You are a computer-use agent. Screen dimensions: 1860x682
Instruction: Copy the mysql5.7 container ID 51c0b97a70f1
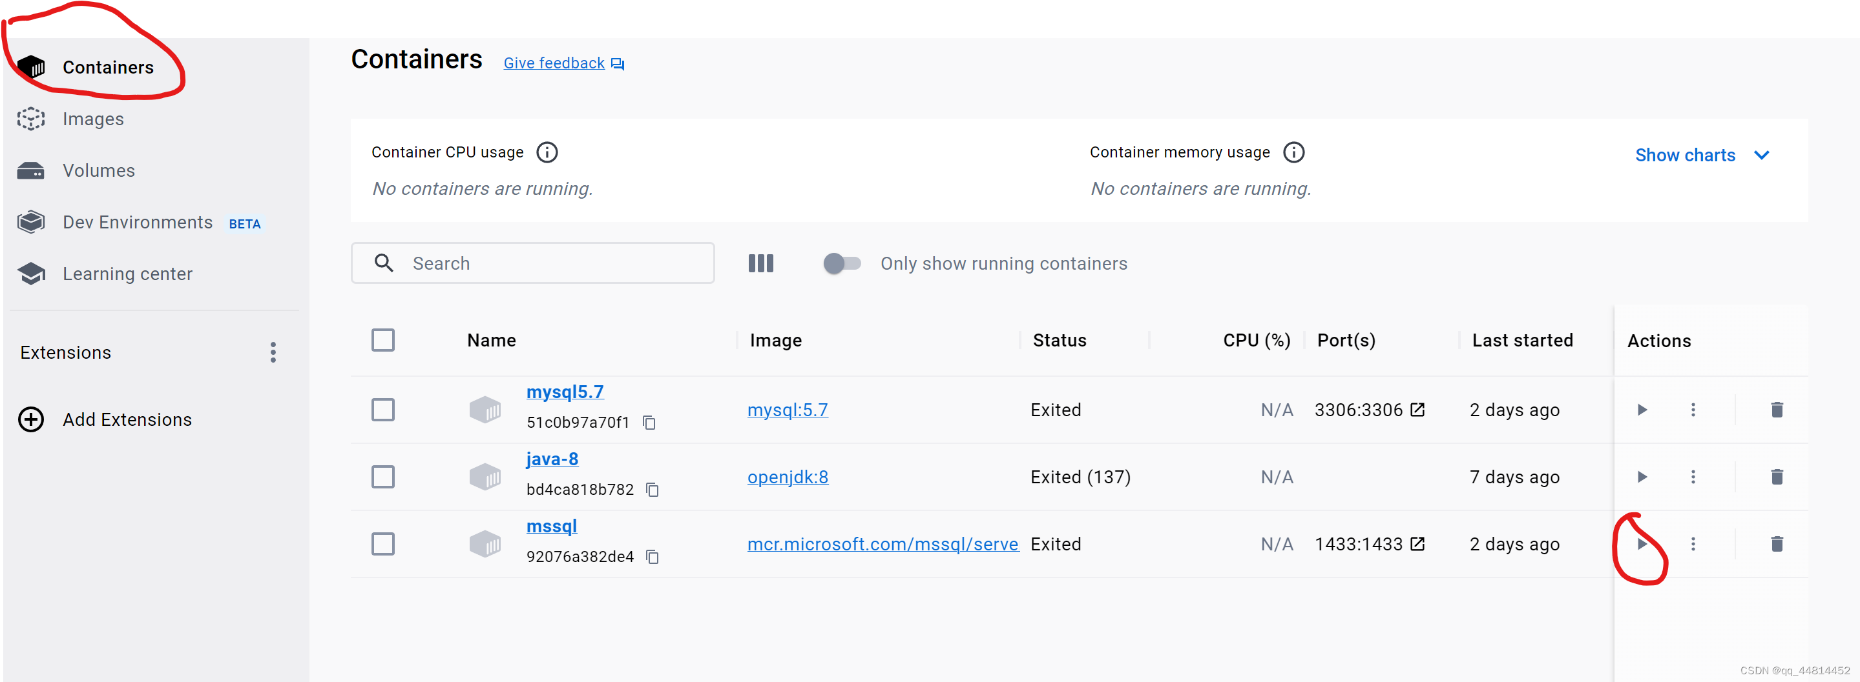[x=650, y=423]
